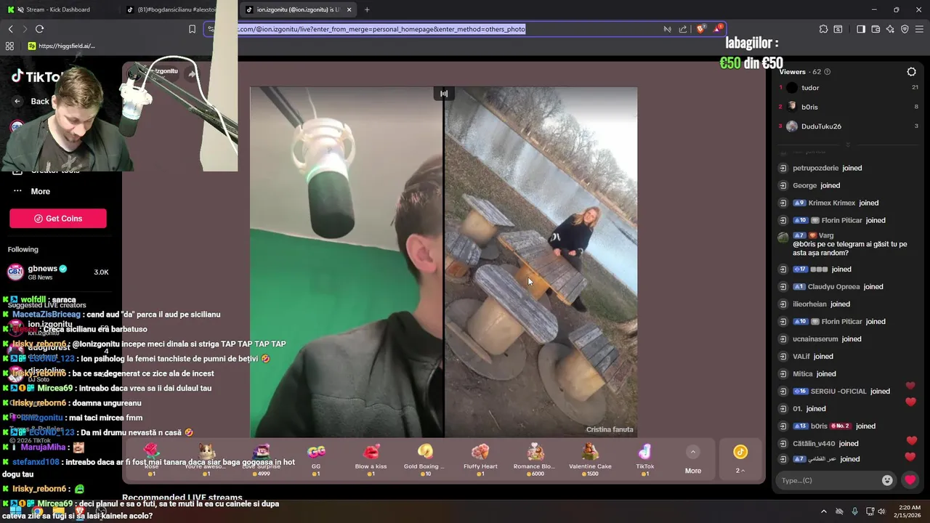Open top viewer b0ris's profile
This screenshot has height=523, width=930.
coord(809,107)
